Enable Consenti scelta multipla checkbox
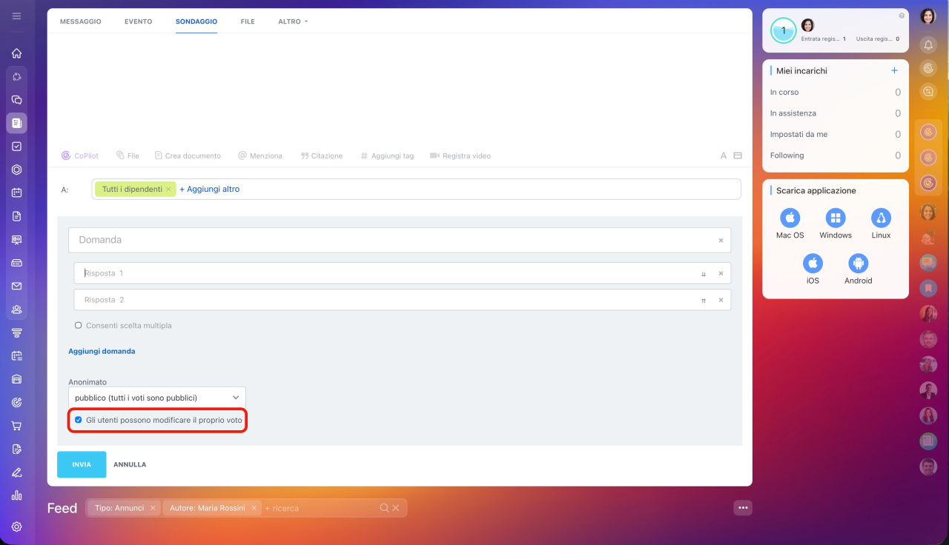This screenshot has width=949, height=545. click(x=79, y=325)
